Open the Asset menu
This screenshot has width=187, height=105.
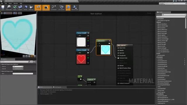[10, 3]
